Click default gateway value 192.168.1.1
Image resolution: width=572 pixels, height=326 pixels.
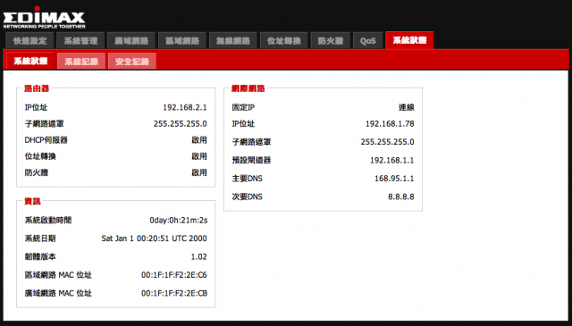click(391, 161)
